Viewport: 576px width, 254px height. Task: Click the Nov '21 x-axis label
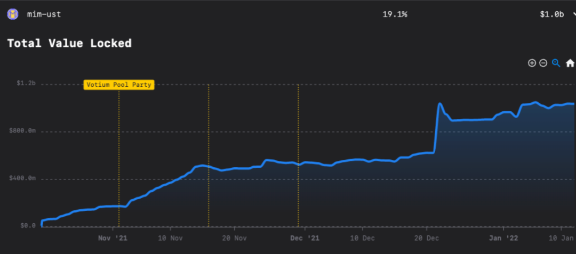click(x=113, y=238)
